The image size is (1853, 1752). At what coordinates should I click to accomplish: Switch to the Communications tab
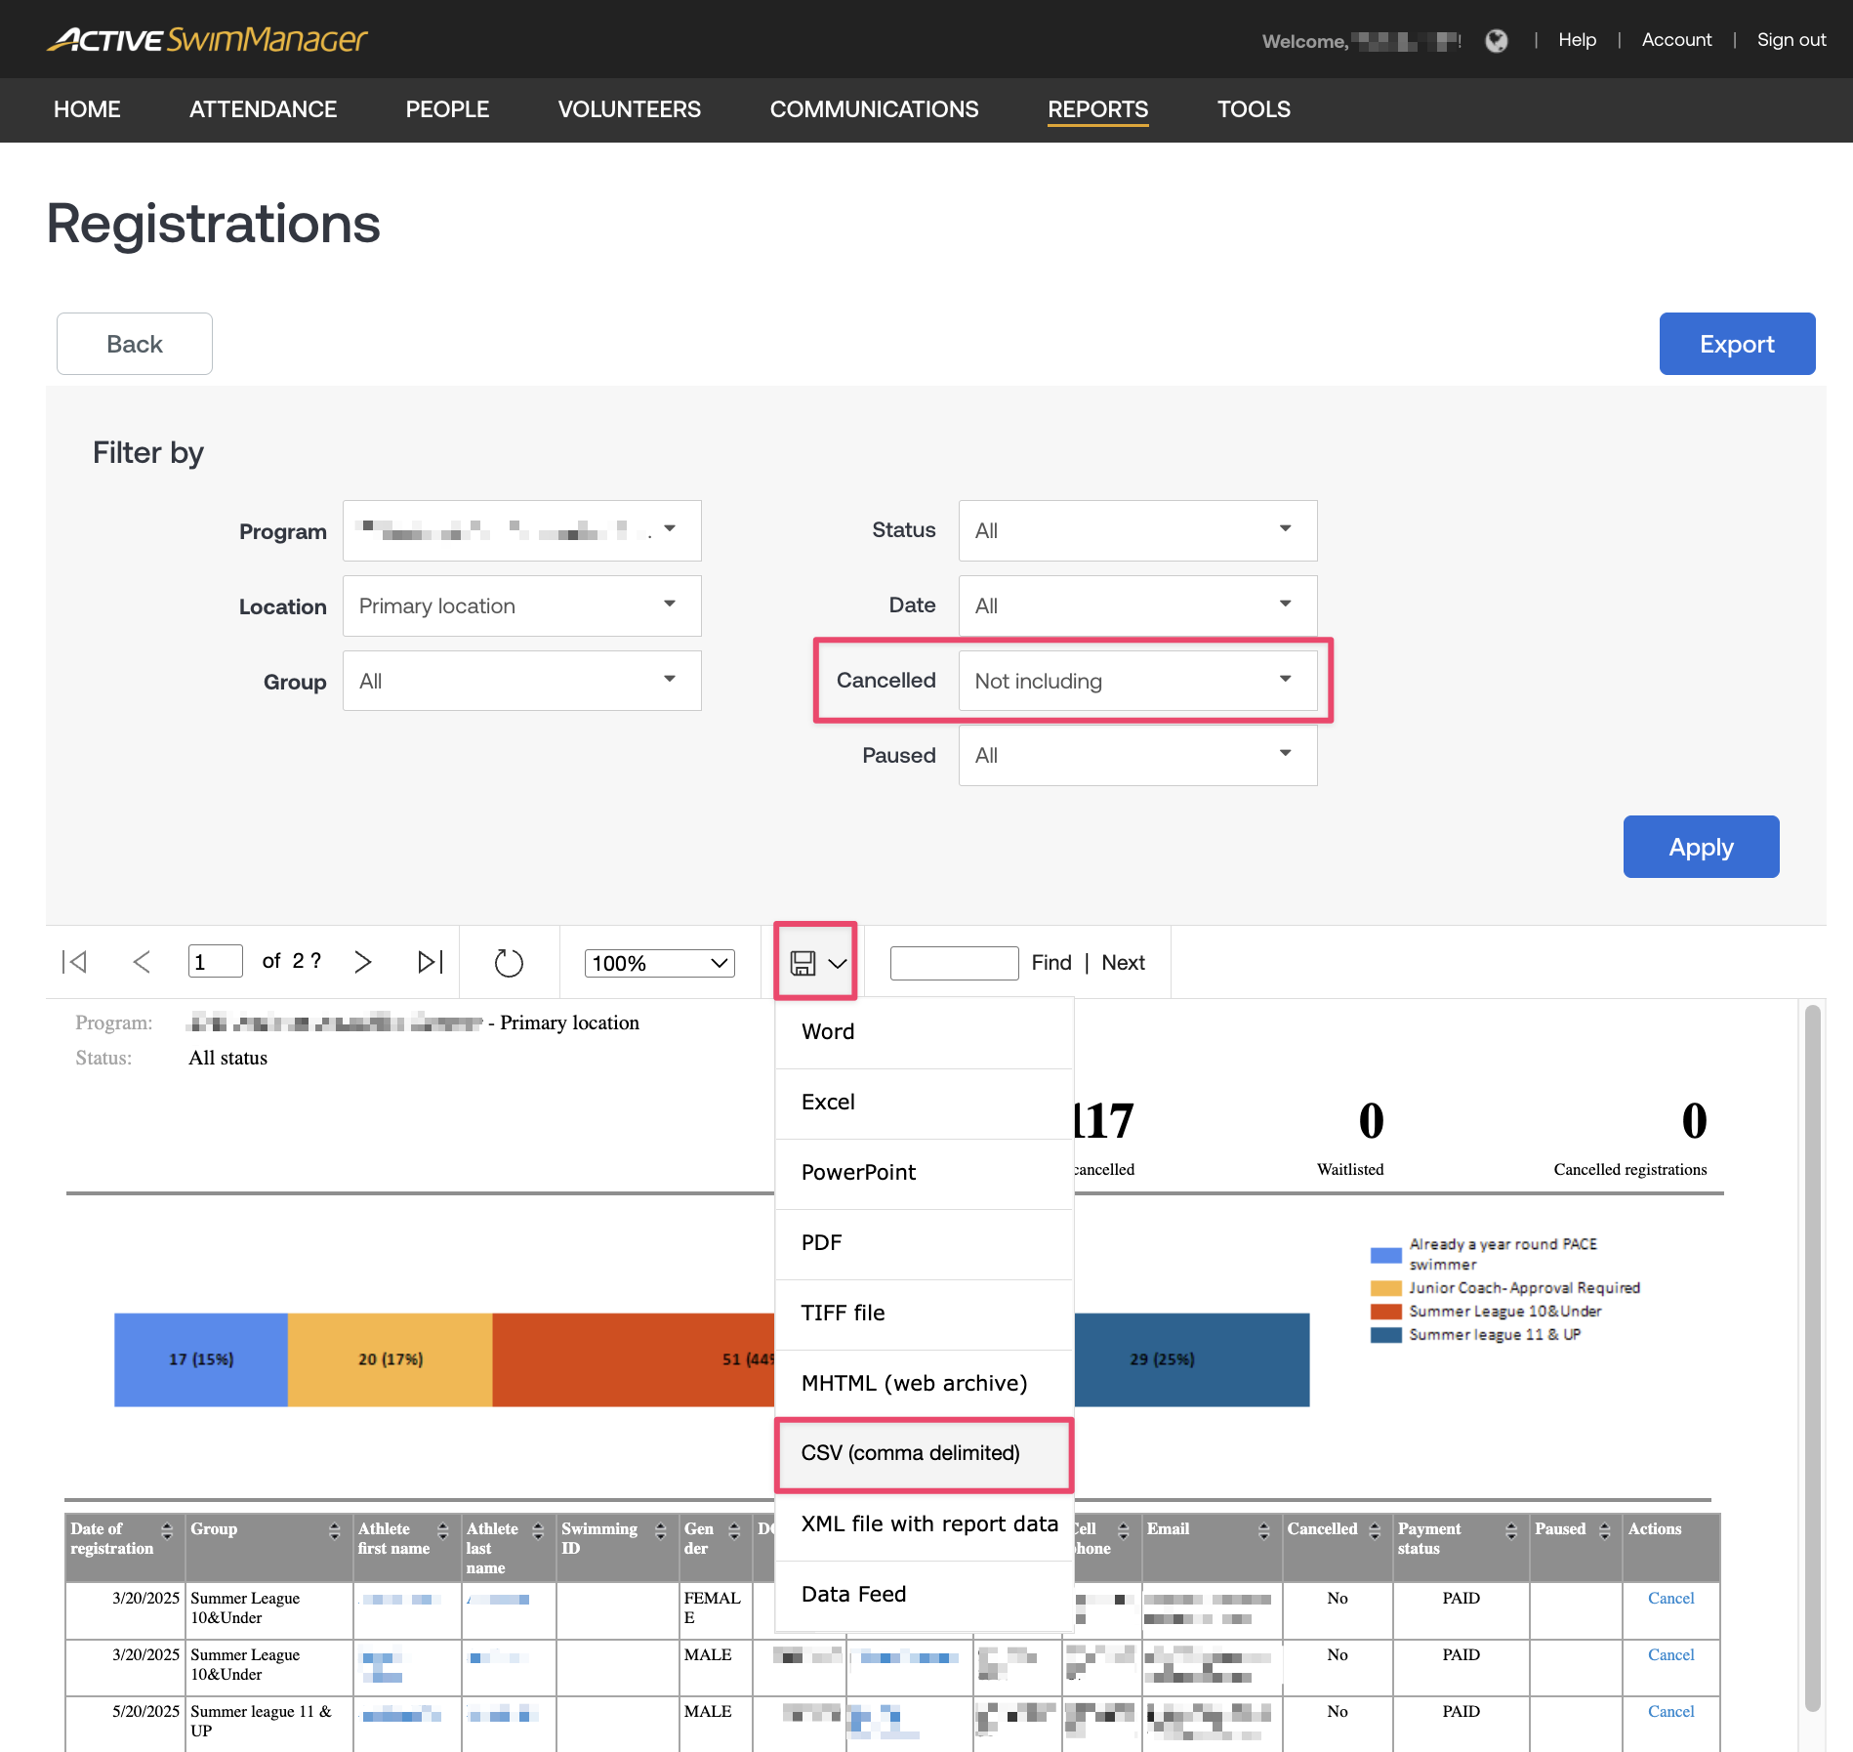[874, 109]
